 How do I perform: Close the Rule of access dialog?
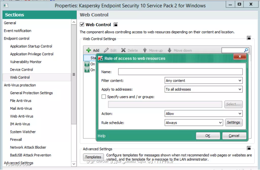[x=240, y=56]
